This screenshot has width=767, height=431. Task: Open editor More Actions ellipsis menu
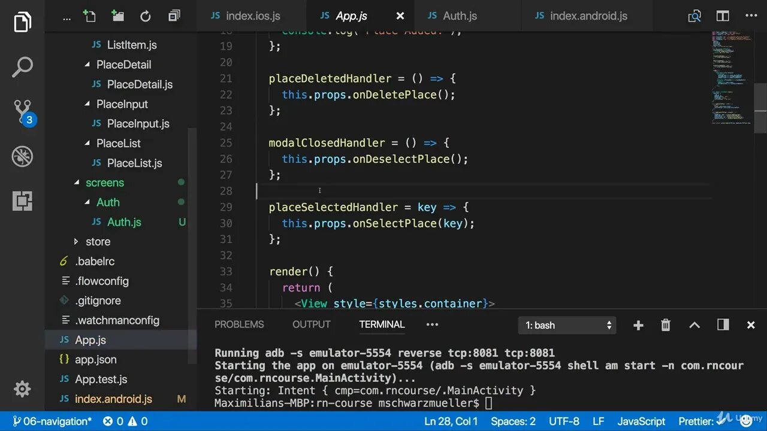pyautogui.click(x=751, y=16)
